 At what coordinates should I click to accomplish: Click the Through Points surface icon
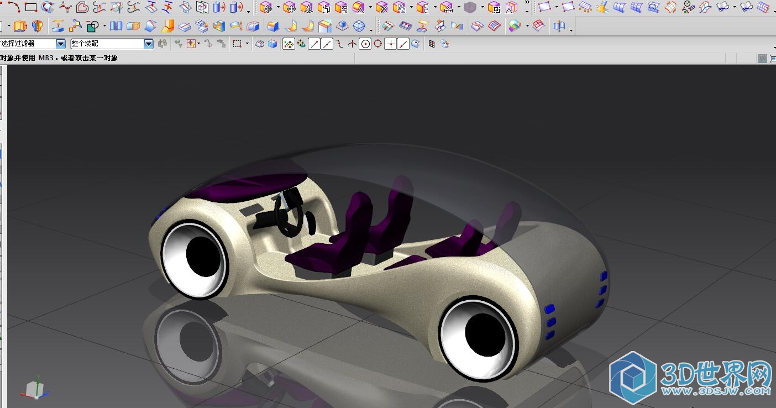point(585,7)
